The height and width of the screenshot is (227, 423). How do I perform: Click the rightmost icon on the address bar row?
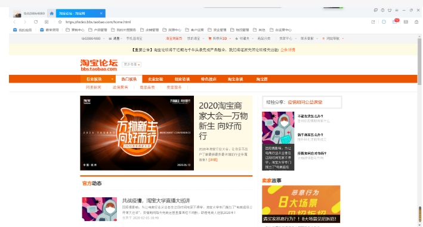tap(416, 22)
